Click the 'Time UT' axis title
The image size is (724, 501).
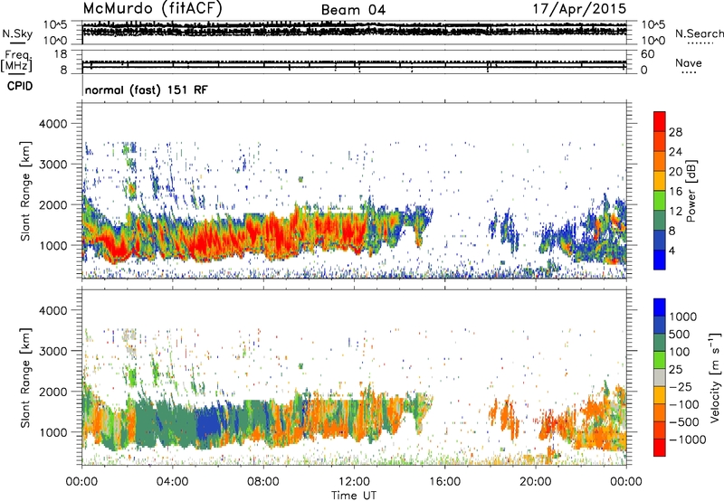coord(354,496)
